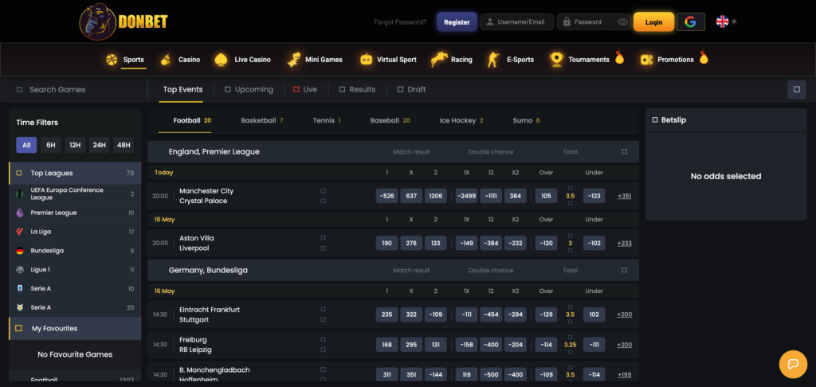Image resolution: width=816 pixels, height=387 pixels.
Task: Open Tournaments trophy icon
Action: [x=556, y=60]
